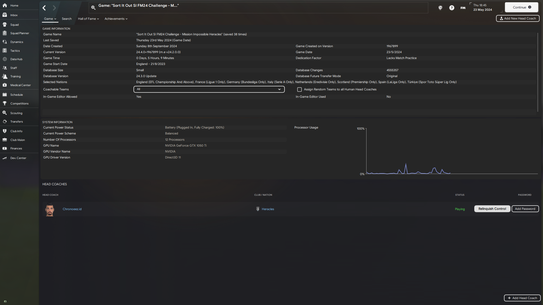Open the Training cone icon
The width and height of the screenshot is (543, 305).
pyautogui.click(x=5, y=76)
